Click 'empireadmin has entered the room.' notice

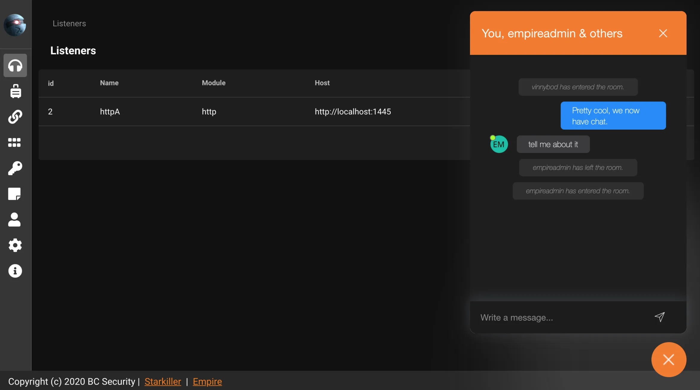(578, 191)
